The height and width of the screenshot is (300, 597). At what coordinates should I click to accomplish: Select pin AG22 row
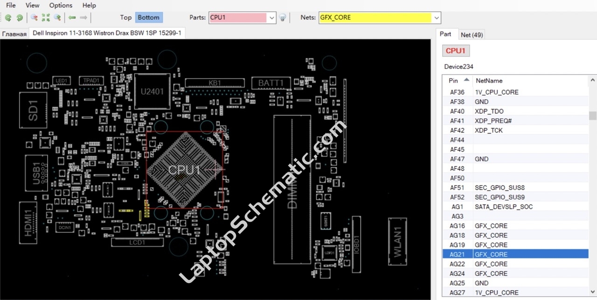pyautogui.click(x=515, y=264)
